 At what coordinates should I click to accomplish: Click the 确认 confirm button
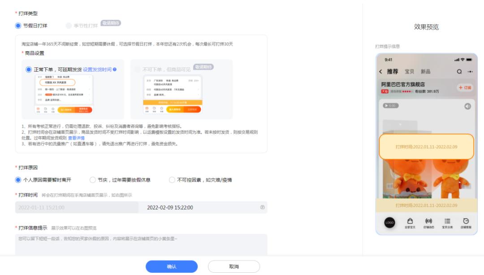172,266
